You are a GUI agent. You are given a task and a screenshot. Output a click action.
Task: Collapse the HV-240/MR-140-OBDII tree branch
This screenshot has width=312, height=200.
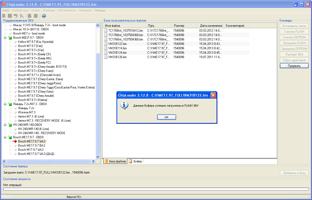coord(5,125)
